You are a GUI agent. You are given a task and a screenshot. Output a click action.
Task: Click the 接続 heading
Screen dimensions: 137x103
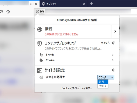48,29
